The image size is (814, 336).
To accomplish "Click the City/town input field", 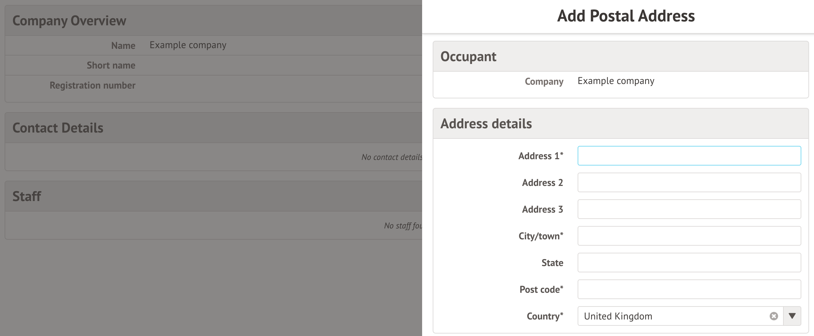I will tap(689, 236).
